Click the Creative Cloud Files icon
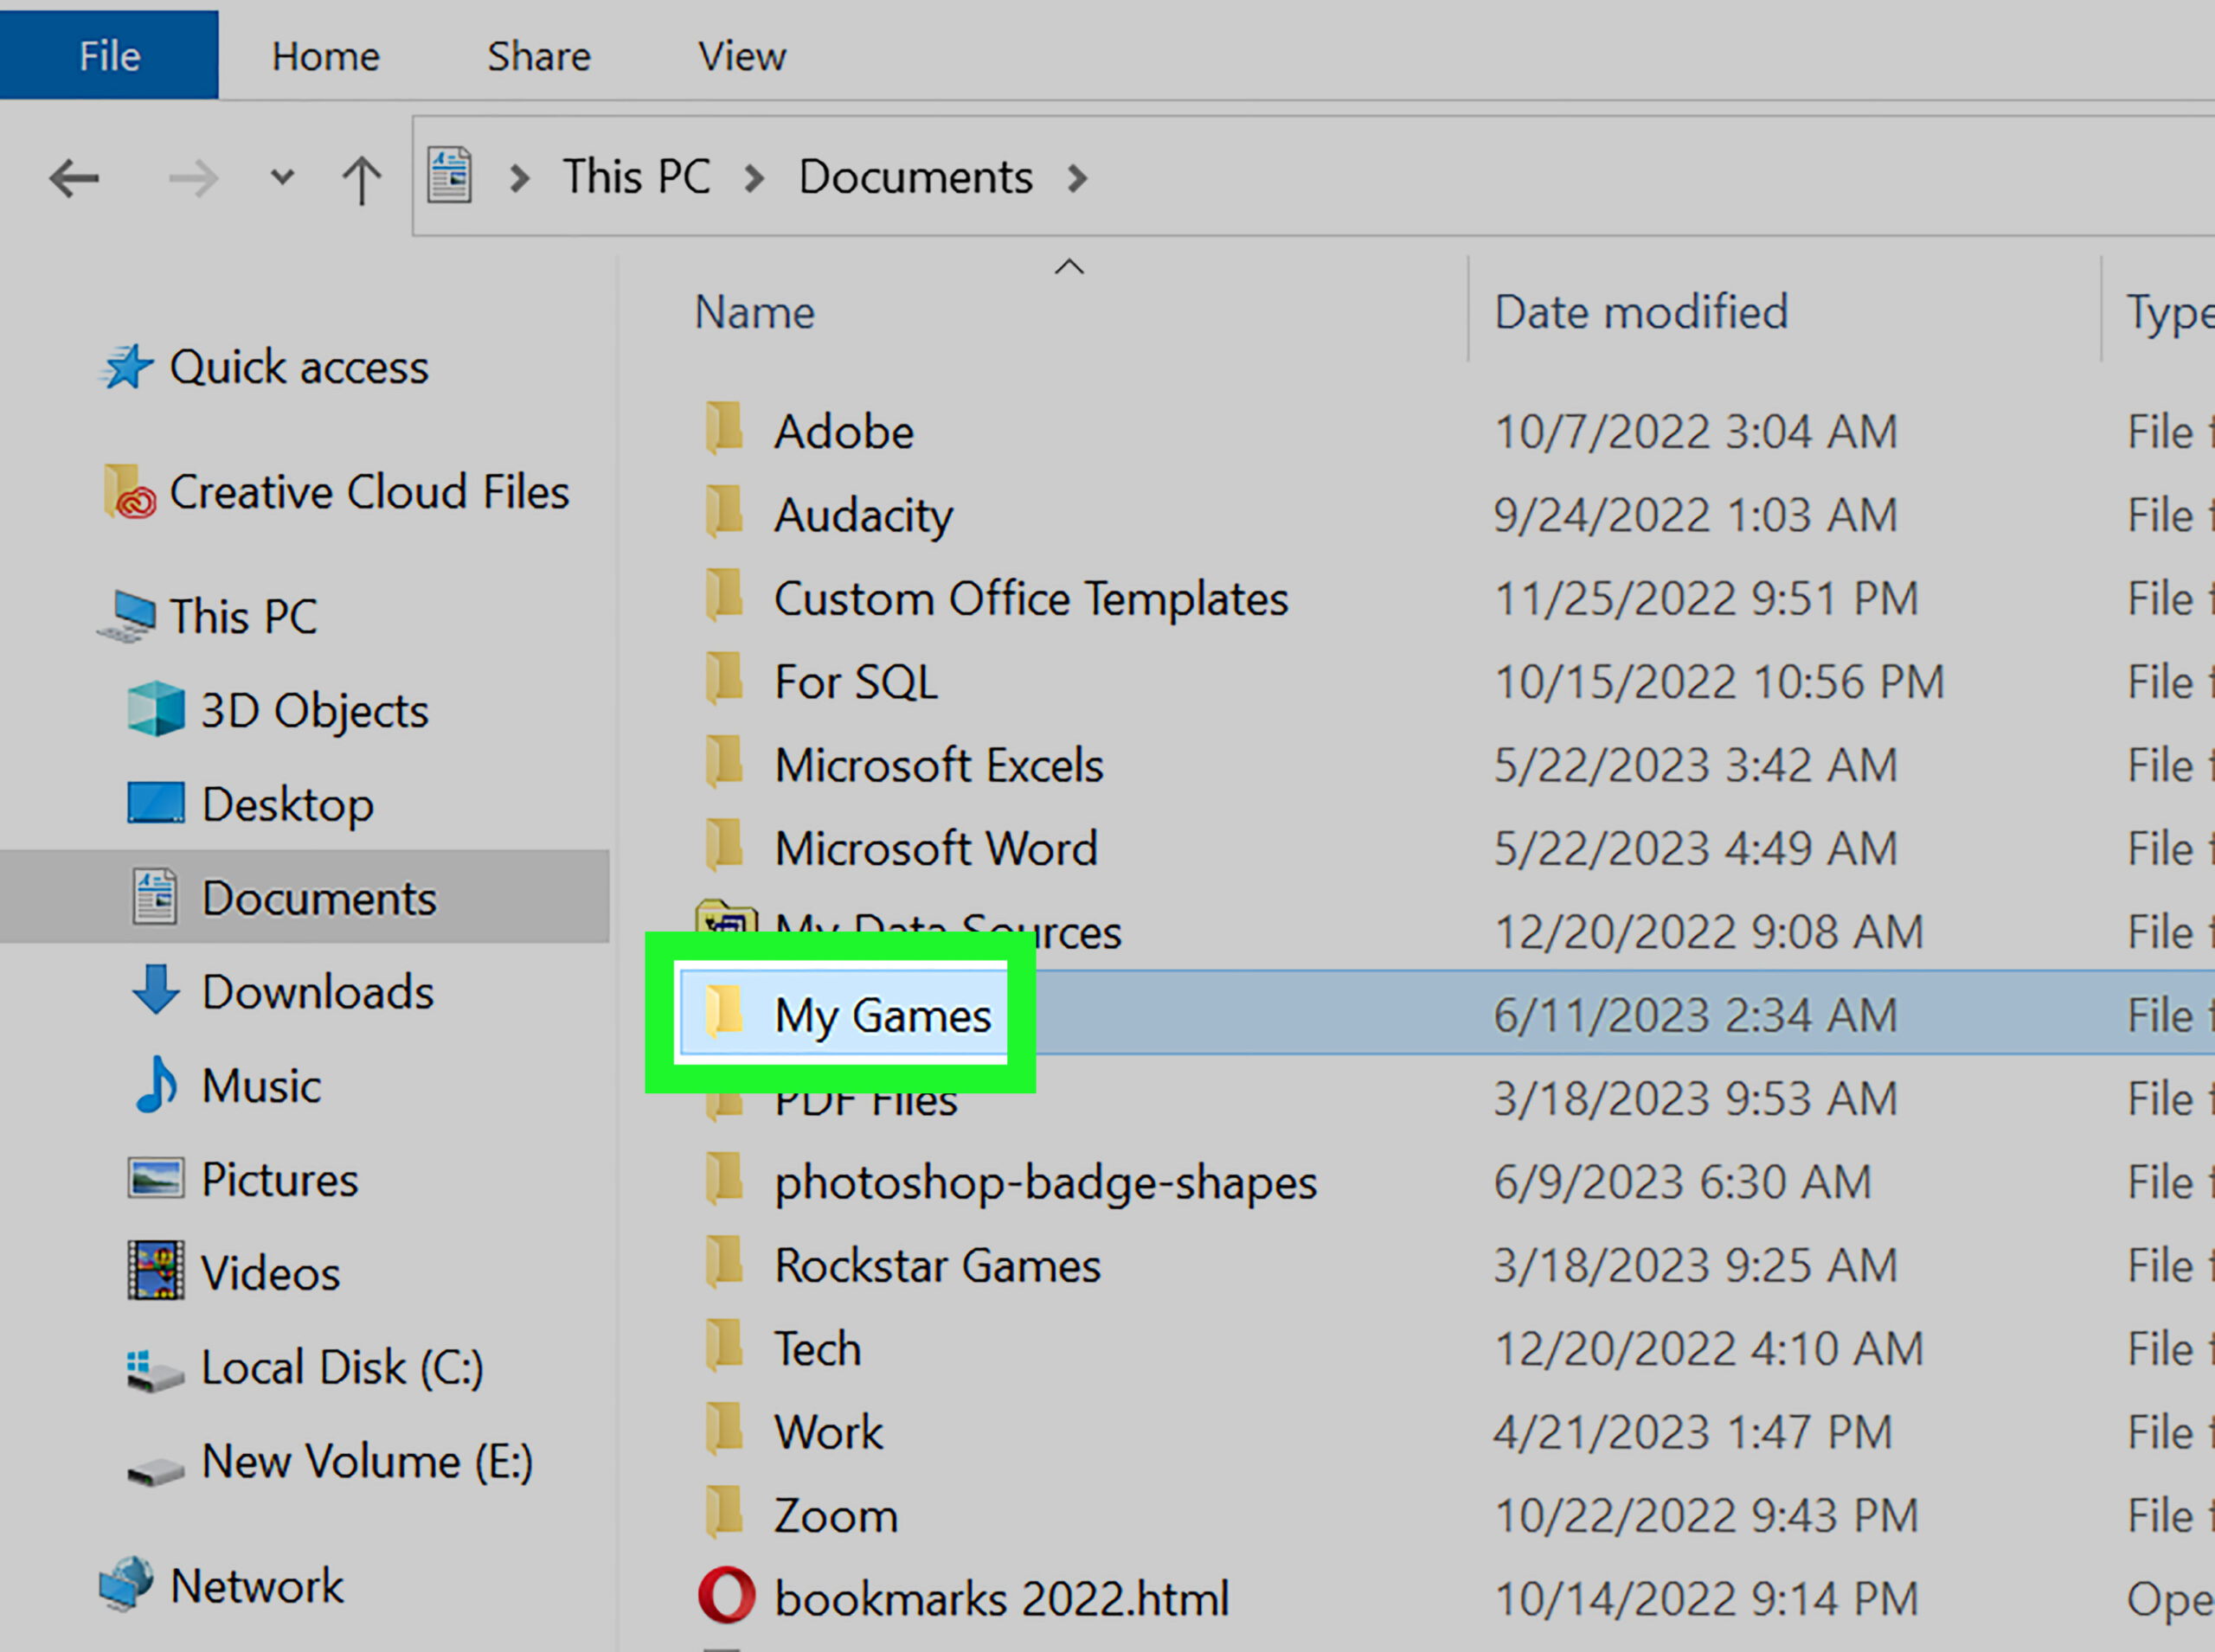The width and height of the screenshot is (2215, 1652). pyautogui.click(x=129, y=492)
